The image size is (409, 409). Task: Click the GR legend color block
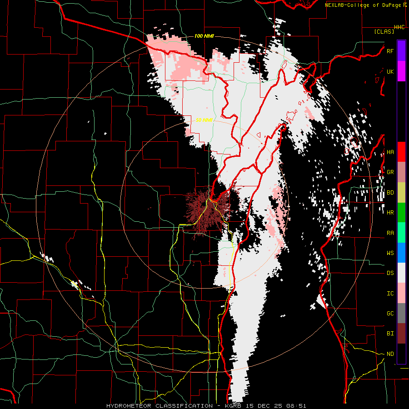tap(401, 172)
